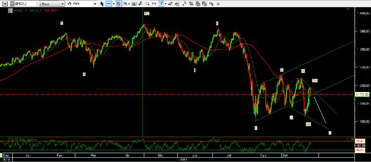Viewport: 371px width, 162px height.
Task: Select the horizontal line drawing tool
Action: (x=109, y=4)
